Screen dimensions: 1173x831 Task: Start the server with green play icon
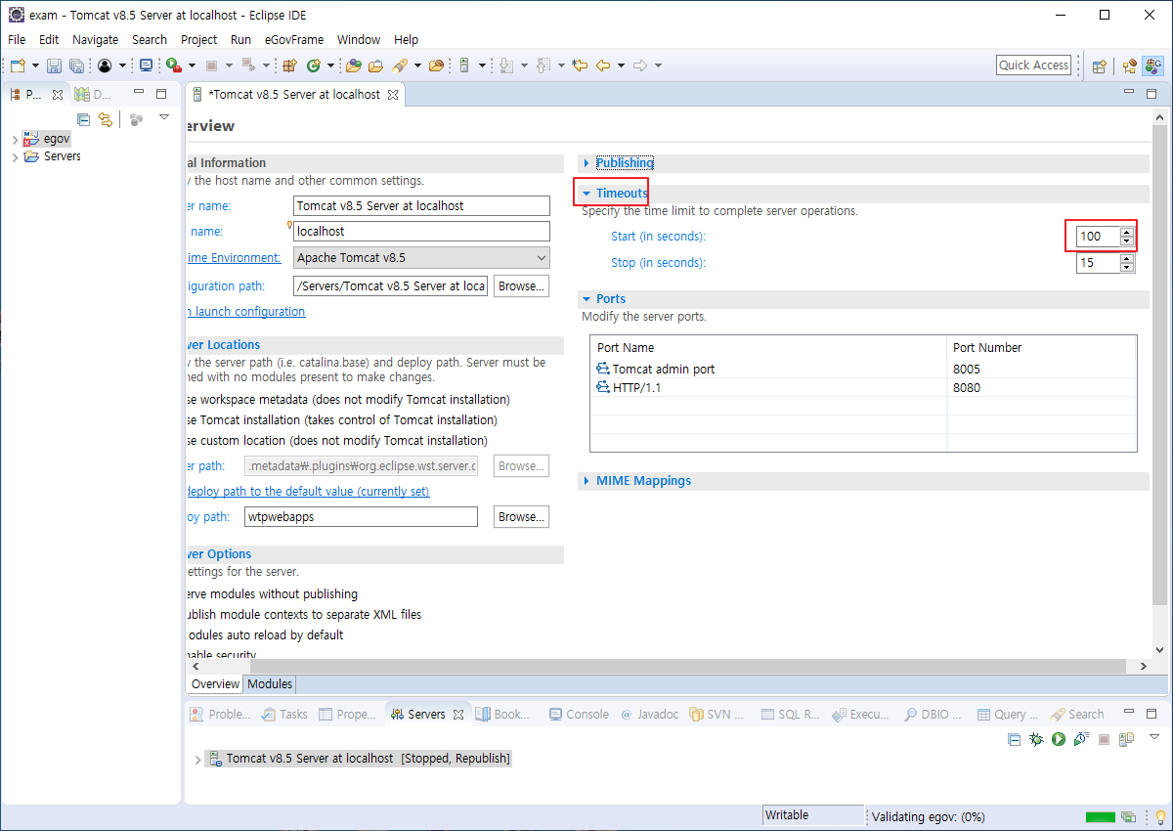coord(1058,739)
